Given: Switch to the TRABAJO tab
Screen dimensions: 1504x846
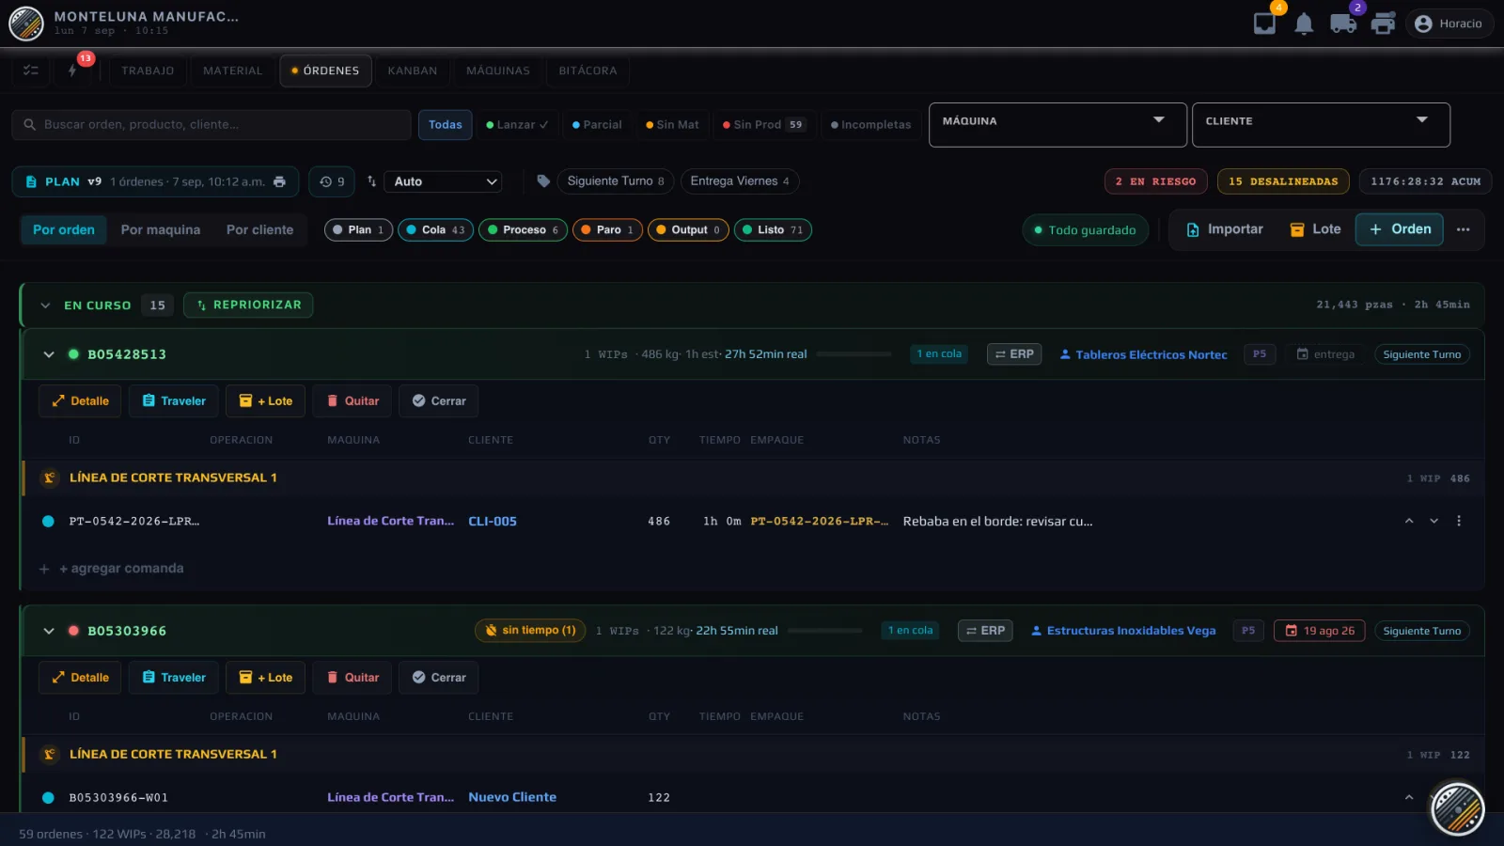Looking at the screenshot, I should [148, 70].
